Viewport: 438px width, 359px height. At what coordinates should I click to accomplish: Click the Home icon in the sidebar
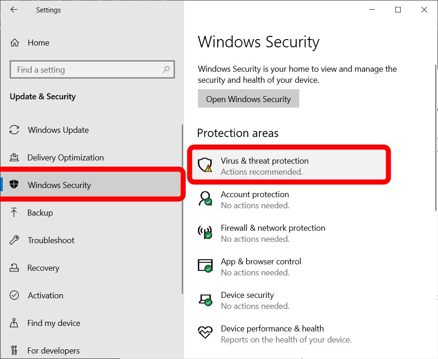pos(14,42)
